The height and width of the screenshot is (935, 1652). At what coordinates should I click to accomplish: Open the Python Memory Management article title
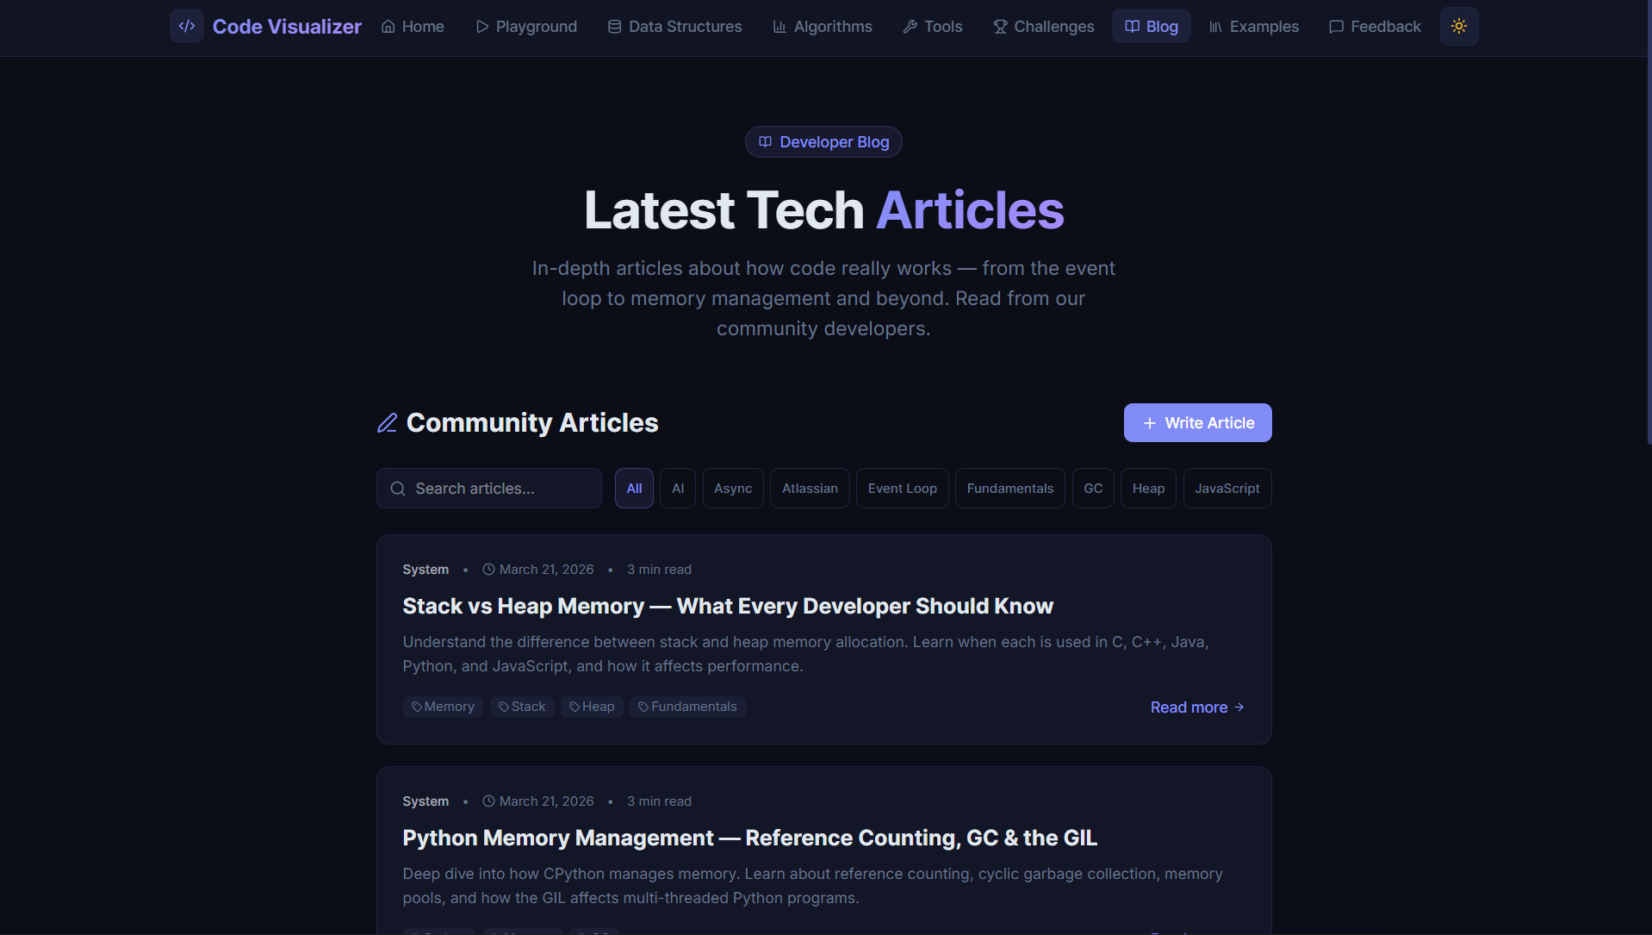[749, 838]
